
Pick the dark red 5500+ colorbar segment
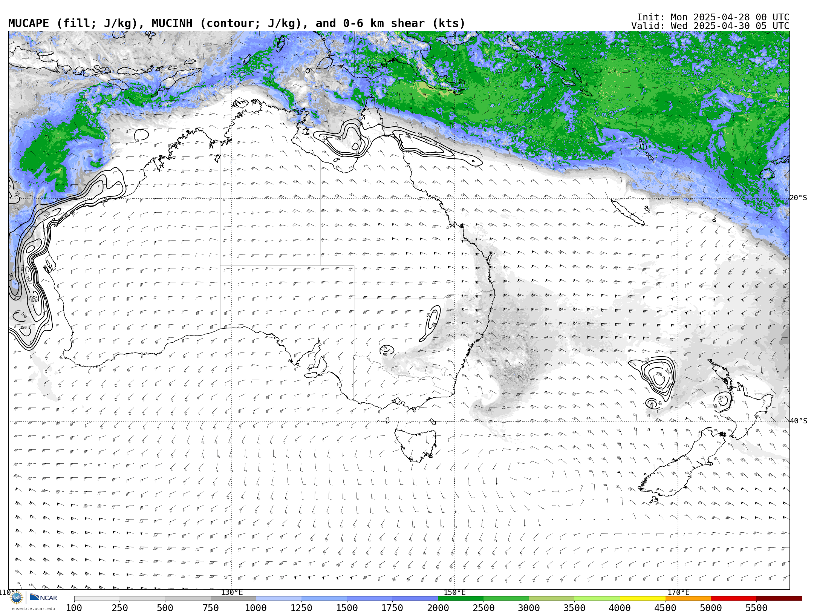pyautogui.click(x=779, y=599)
